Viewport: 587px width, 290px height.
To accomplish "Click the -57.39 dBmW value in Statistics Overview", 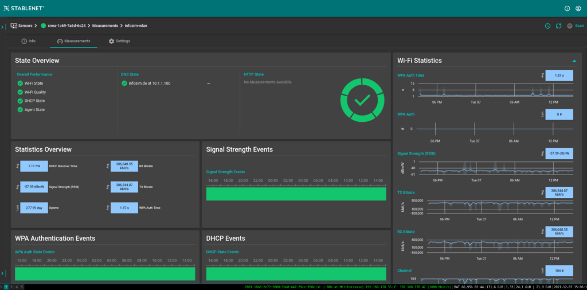I will (34, 186).
